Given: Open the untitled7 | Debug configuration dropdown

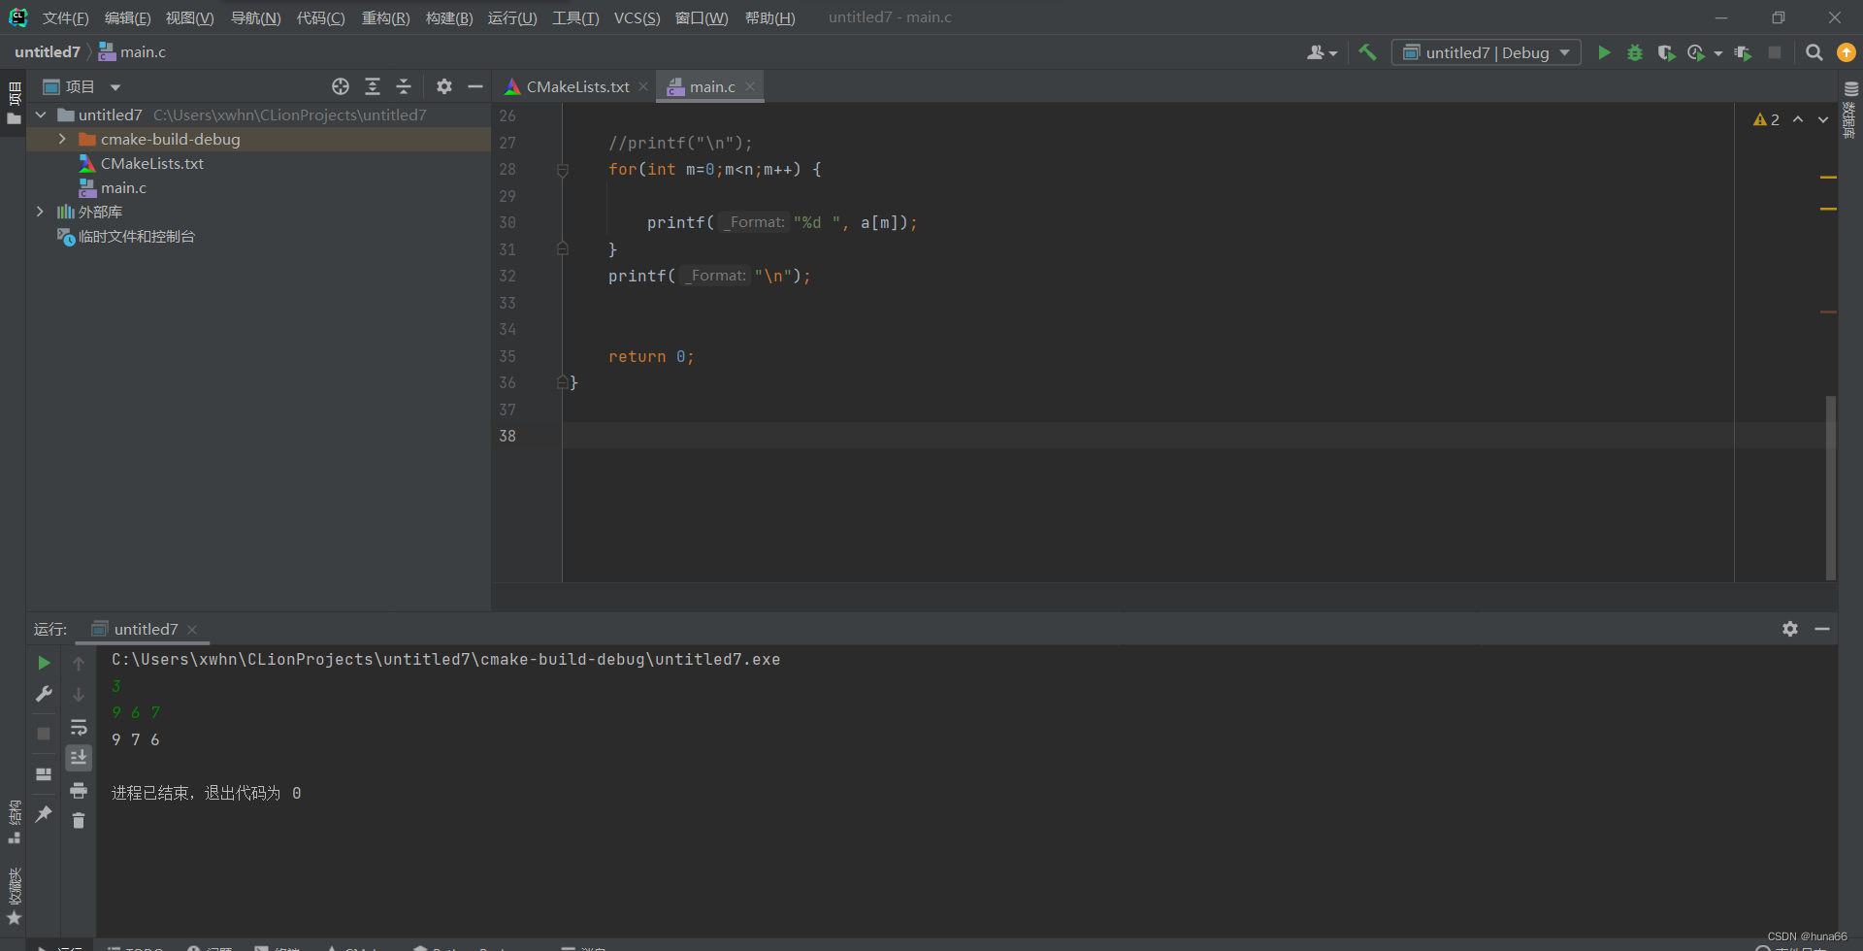Looking at the screenshot, I should pos(1486,52).
